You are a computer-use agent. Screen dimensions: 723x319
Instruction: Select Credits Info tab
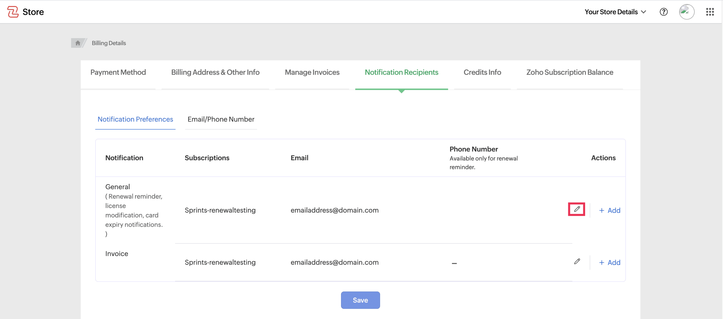tap(482, 72)
